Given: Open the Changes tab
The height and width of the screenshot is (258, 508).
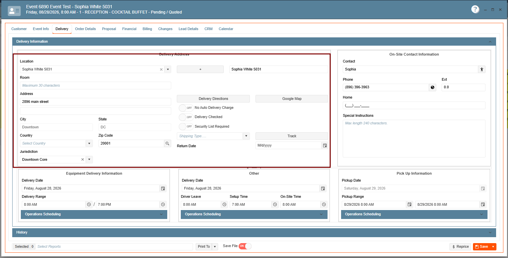Looking at the screenshot, I should click(165, 29).
